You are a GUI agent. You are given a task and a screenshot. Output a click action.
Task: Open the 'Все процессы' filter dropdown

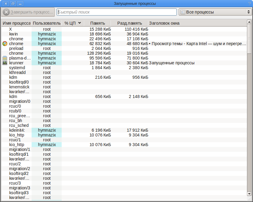215,12
